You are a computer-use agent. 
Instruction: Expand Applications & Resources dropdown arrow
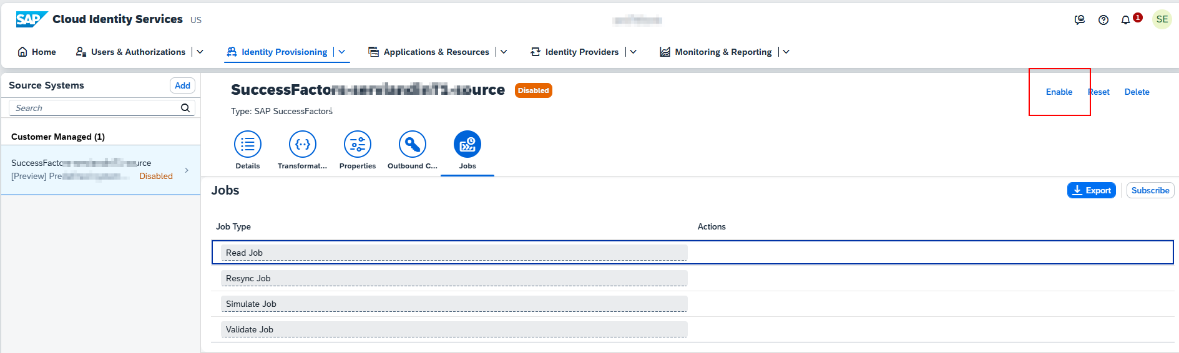point(504,52)
